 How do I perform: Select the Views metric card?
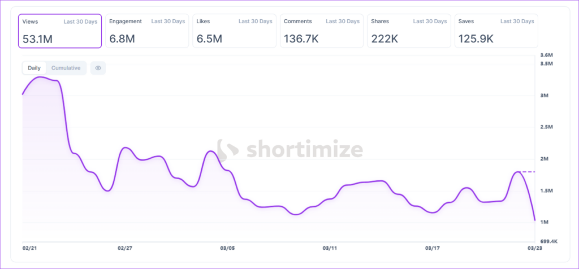pos(61,31)
